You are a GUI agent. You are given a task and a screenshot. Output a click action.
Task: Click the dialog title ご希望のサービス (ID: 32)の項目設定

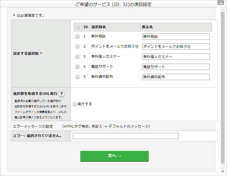pos(113,4)
